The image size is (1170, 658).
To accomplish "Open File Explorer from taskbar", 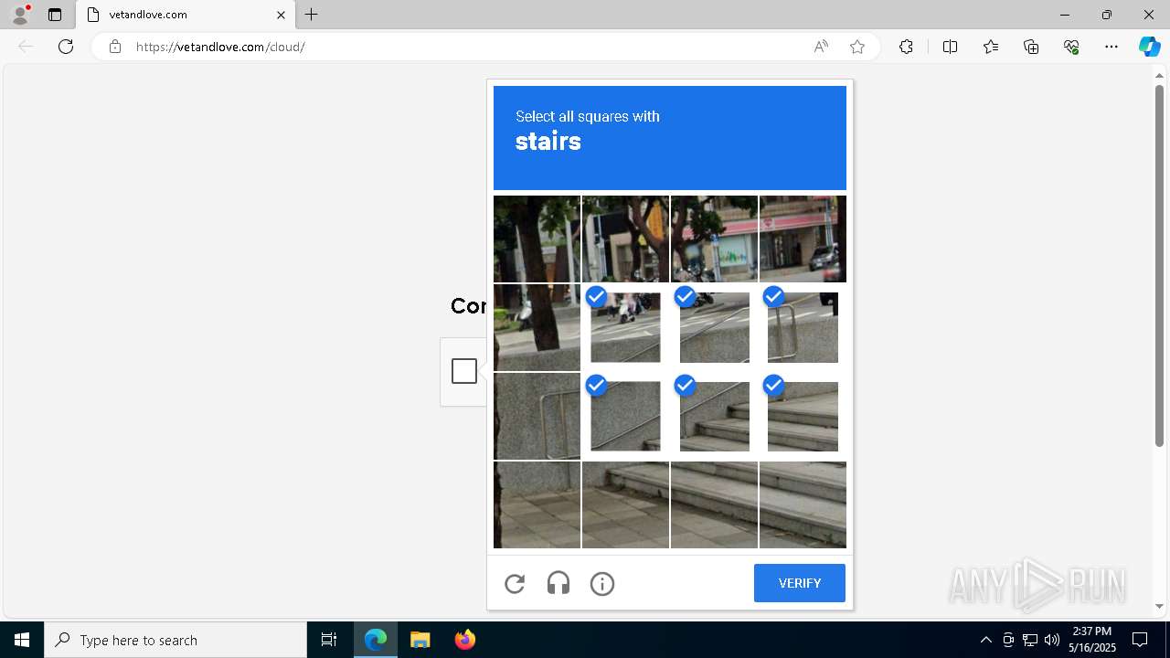I will [x=420, y=640].
